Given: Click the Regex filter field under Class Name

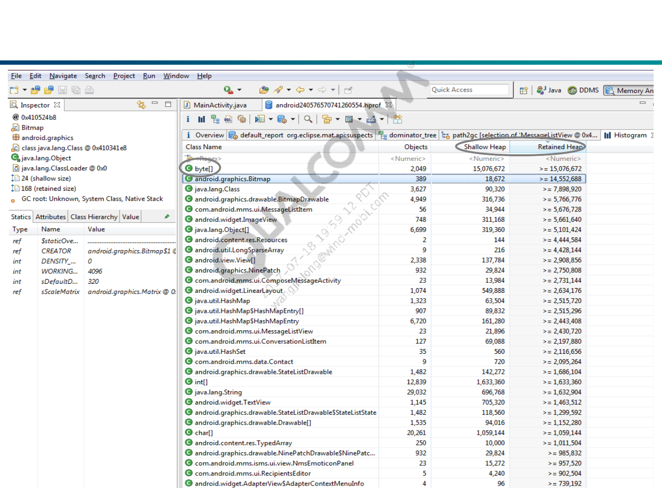Looking at the screenshot, I should [x=280, y=158].
